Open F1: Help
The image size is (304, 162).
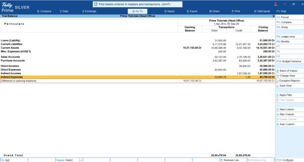(281, 11)
